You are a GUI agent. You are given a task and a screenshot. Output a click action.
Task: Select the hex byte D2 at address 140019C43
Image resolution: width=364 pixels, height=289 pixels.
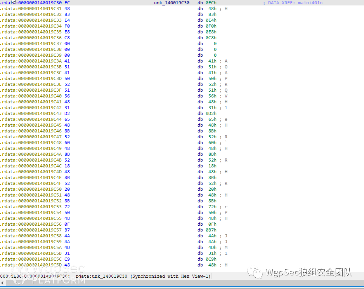(x=67, y=113)
